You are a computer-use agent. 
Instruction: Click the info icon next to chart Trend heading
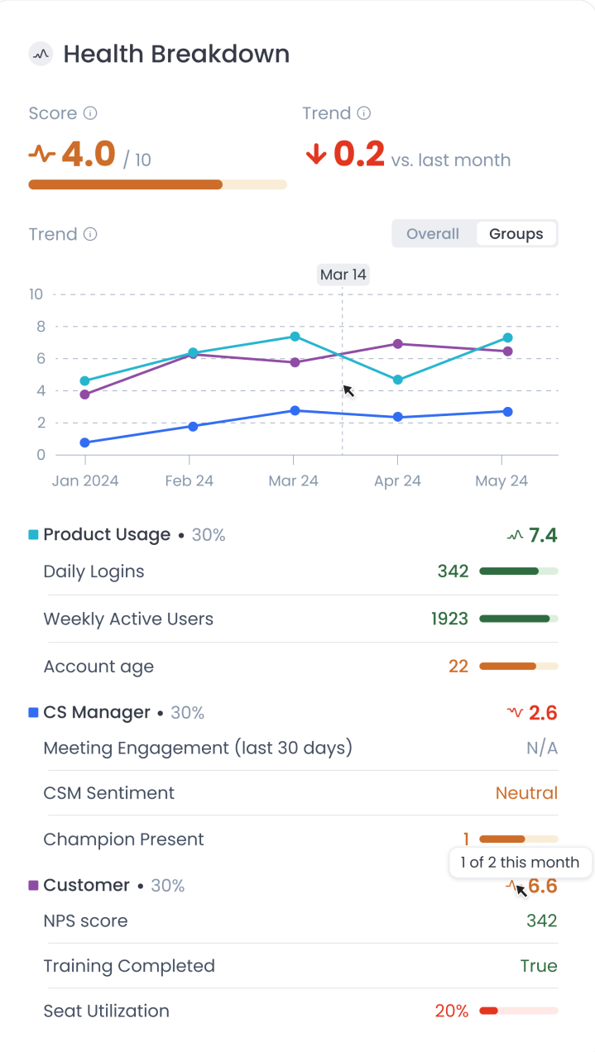point(90,234)
